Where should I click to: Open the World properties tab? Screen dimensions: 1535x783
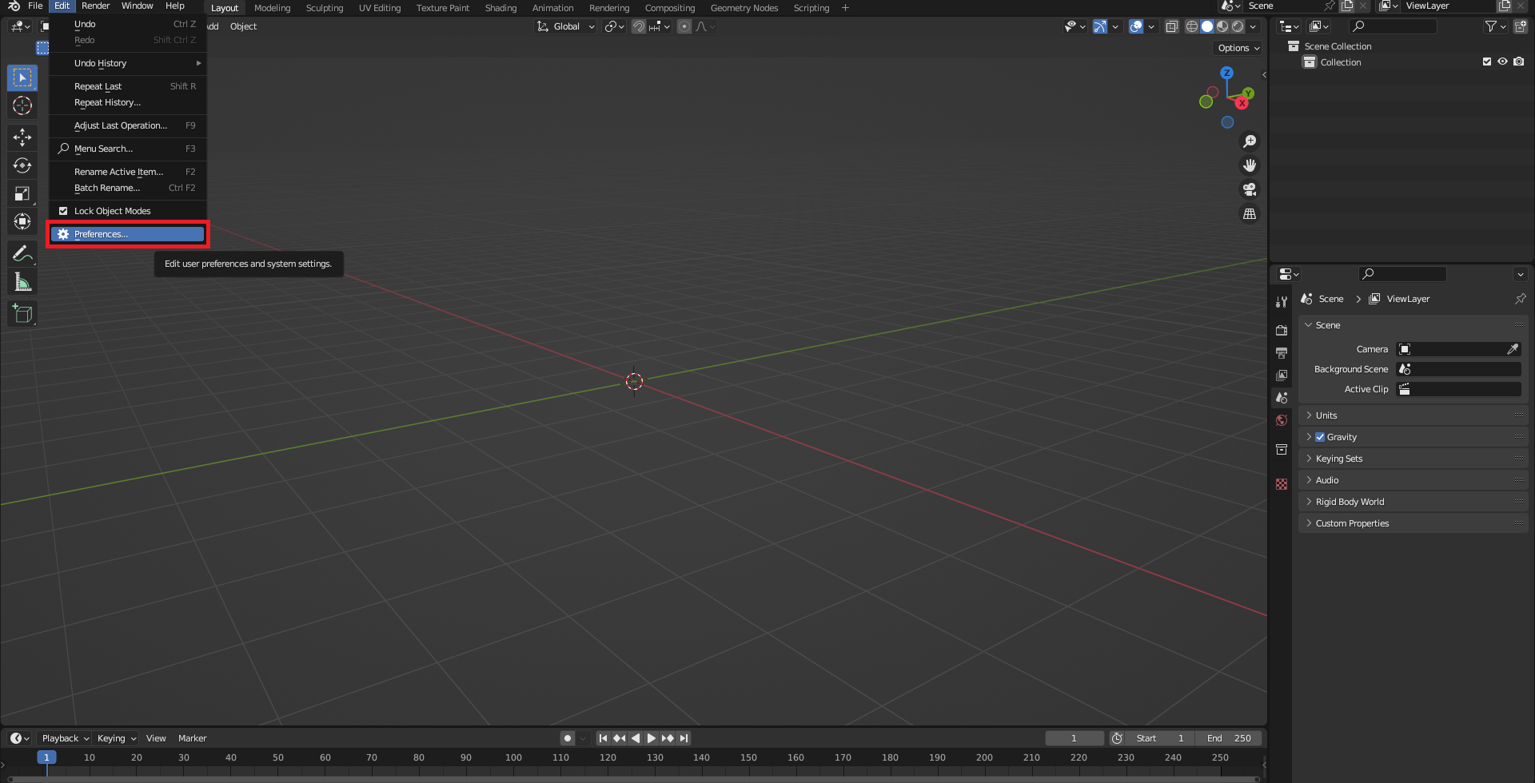pyautogui.click(x=1282, y=420)
